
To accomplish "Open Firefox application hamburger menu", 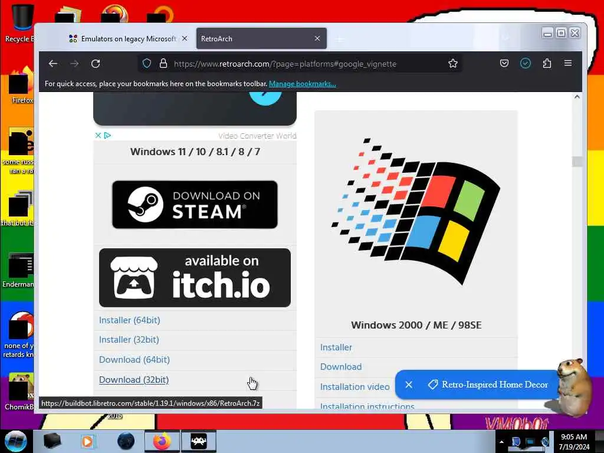I will (568, 63).
